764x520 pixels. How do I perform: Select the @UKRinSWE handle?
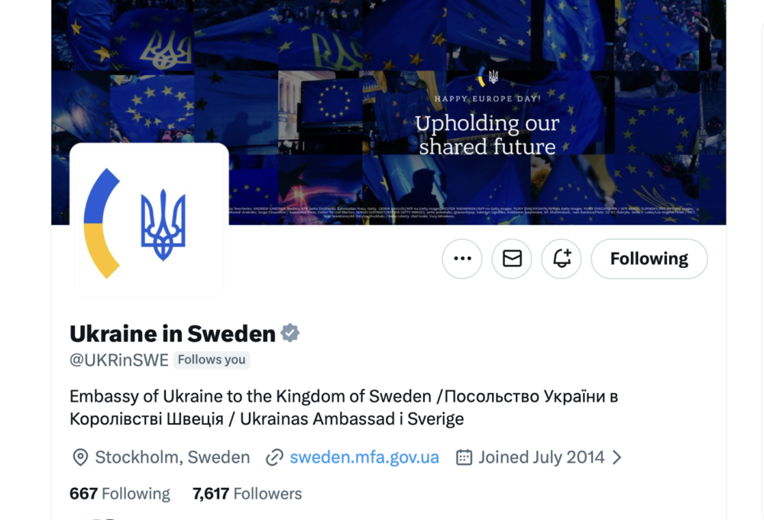[118, 360]
